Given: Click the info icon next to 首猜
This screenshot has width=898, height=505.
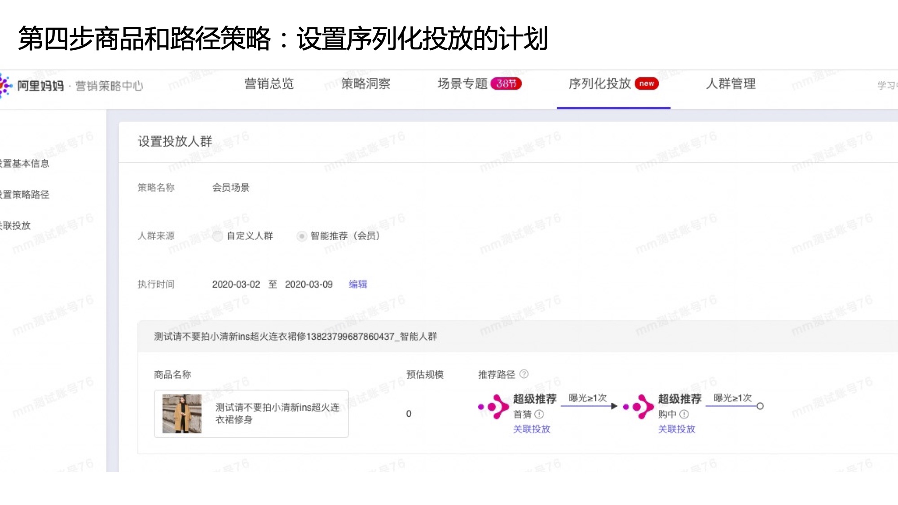Looking at the screenshot, I should [539, 414].
